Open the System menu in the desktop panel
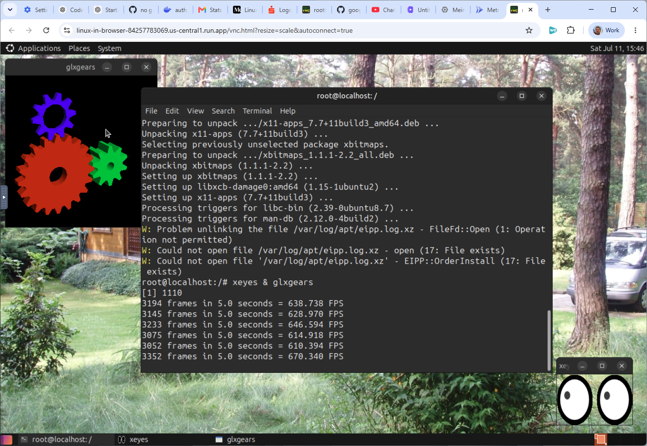Screen dimensions: 647x446 [x=109, y=49]
